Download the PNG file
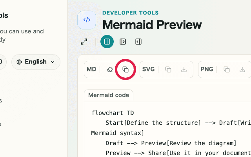The height and width of the screenshot is (157, 251). (x=242, y=69)
